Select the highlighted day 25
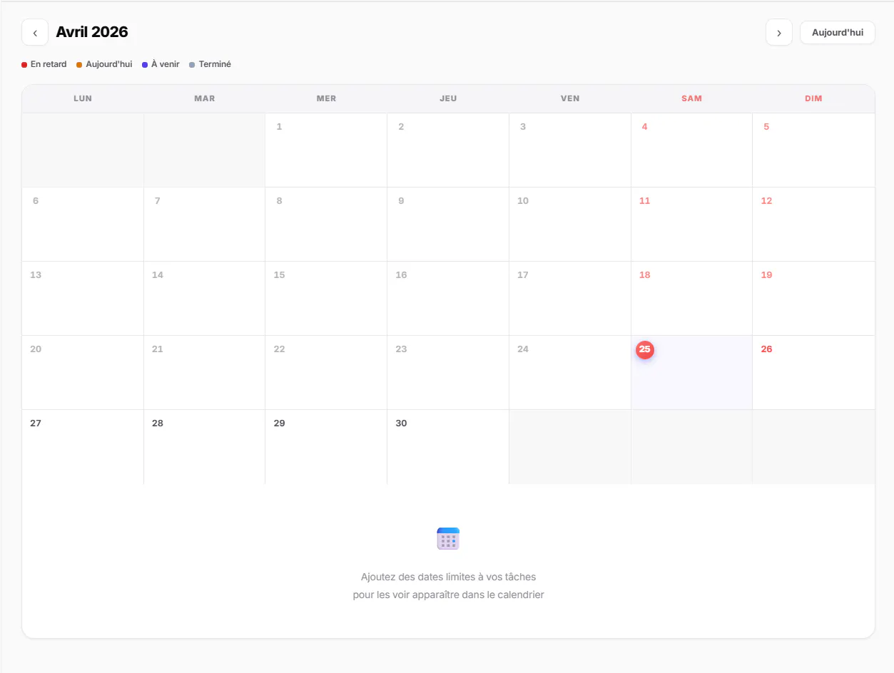 (x=691, y=372)
